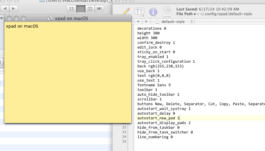
Task: Click the X11 icon in xpad title bar
Action: tap(50, 18)
